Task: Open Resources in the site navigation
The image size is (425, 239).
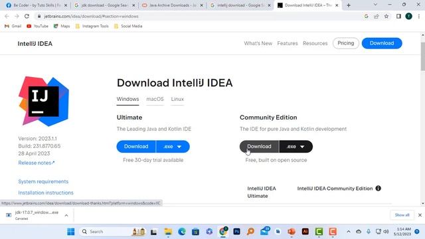Action: pyautogui.click(x=315, y=43)
